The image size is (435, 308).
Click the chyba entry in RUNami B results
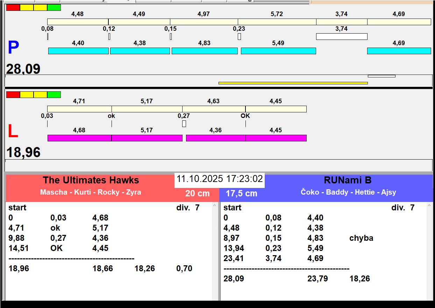(361, 238)
